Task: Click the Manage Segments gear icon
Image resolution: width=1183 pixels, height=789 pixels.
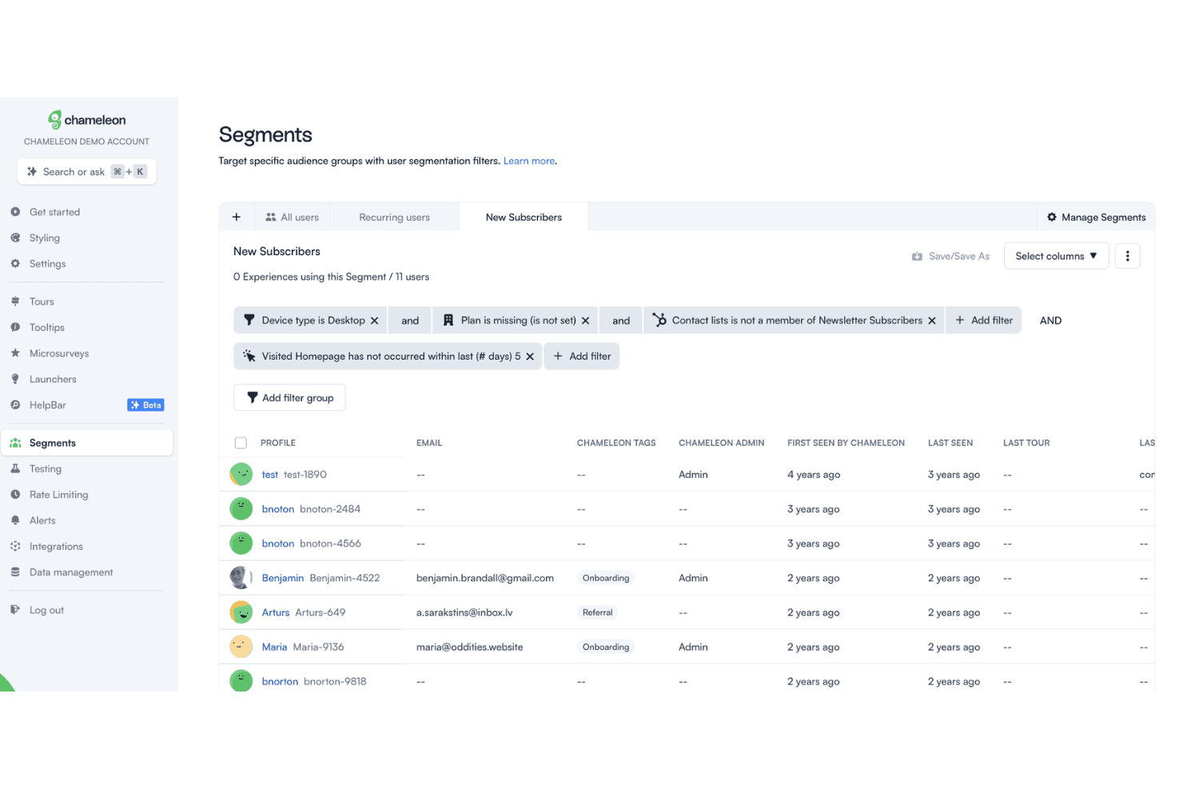Action: (x=1052, y=217)
